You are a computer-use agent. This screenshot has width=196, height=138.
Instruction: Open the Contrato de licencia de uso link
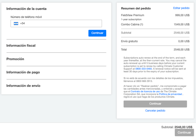pos(145,91)
